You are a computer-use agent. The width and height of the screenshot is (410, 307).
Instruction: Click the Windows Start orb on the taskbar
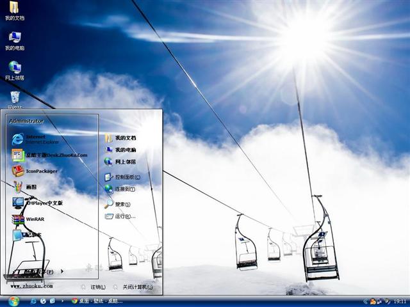click(13, 301)
